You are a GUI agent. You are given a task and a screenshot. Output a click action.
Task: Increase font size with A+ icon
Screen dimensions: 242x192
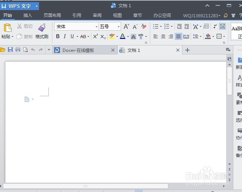126,27
